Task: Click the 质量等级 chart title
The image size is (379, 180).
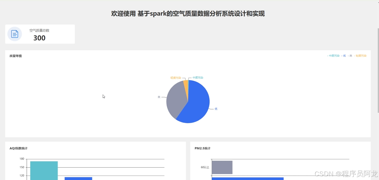Action: [16, 56]
